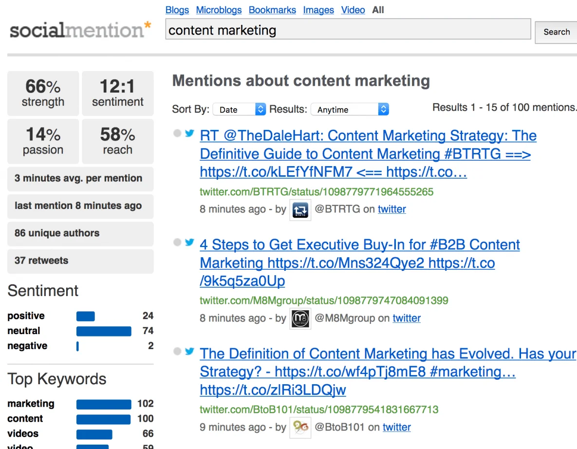Click the twitter link after @BtoB101
This screenshot has width=577, height=449.
[397, 427]
